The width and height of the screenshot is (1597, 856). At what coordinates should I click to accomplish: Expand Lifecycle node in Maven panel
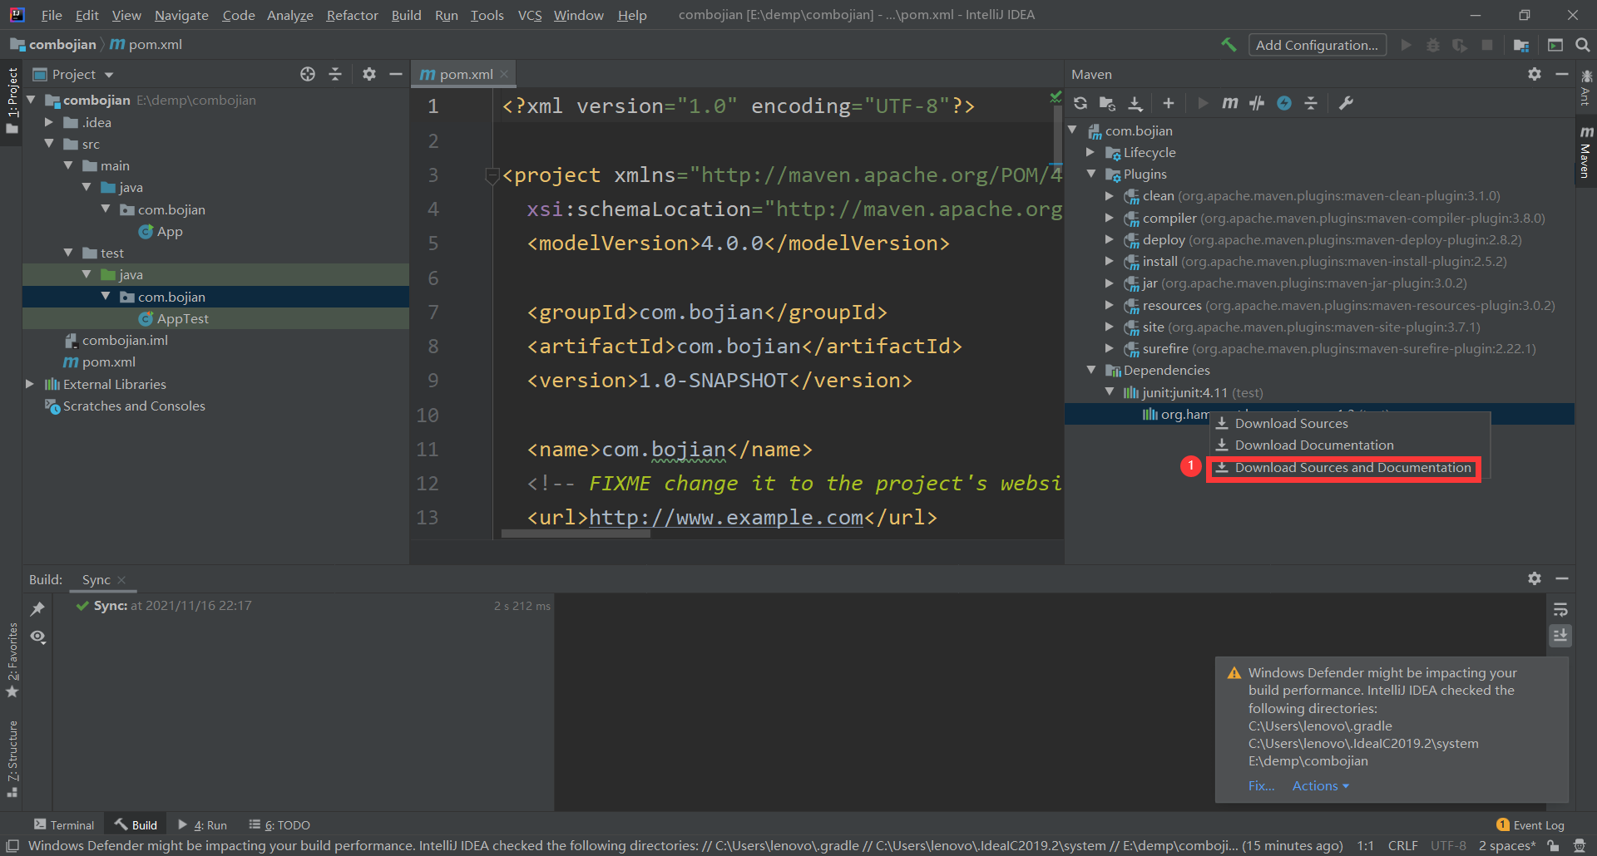[1090, 152]
